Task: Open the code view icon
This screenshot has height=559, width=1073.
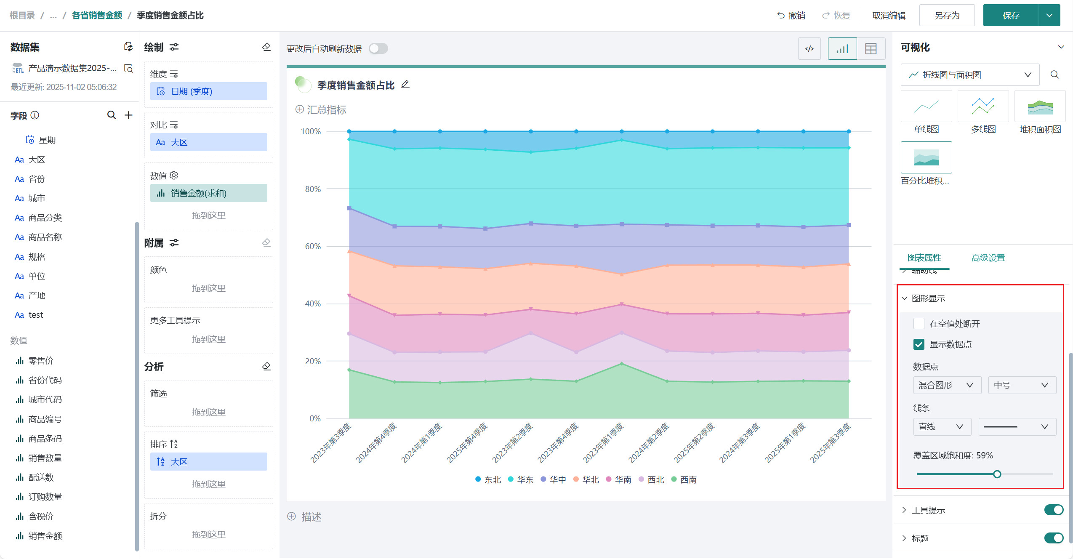Action: (809, 49)
